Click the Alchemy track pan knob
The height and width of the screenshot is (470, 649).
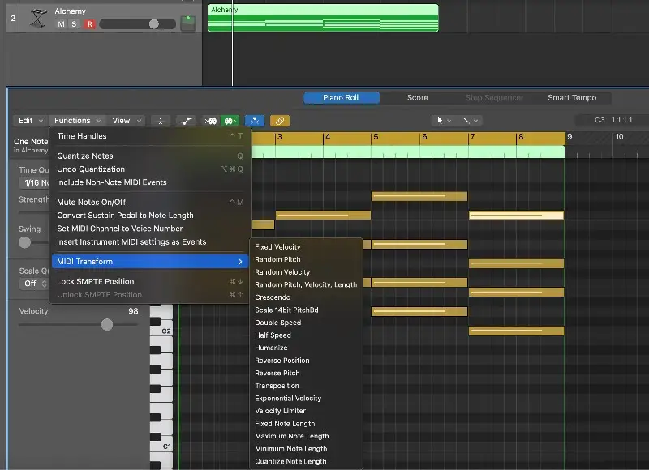(188, 23)
